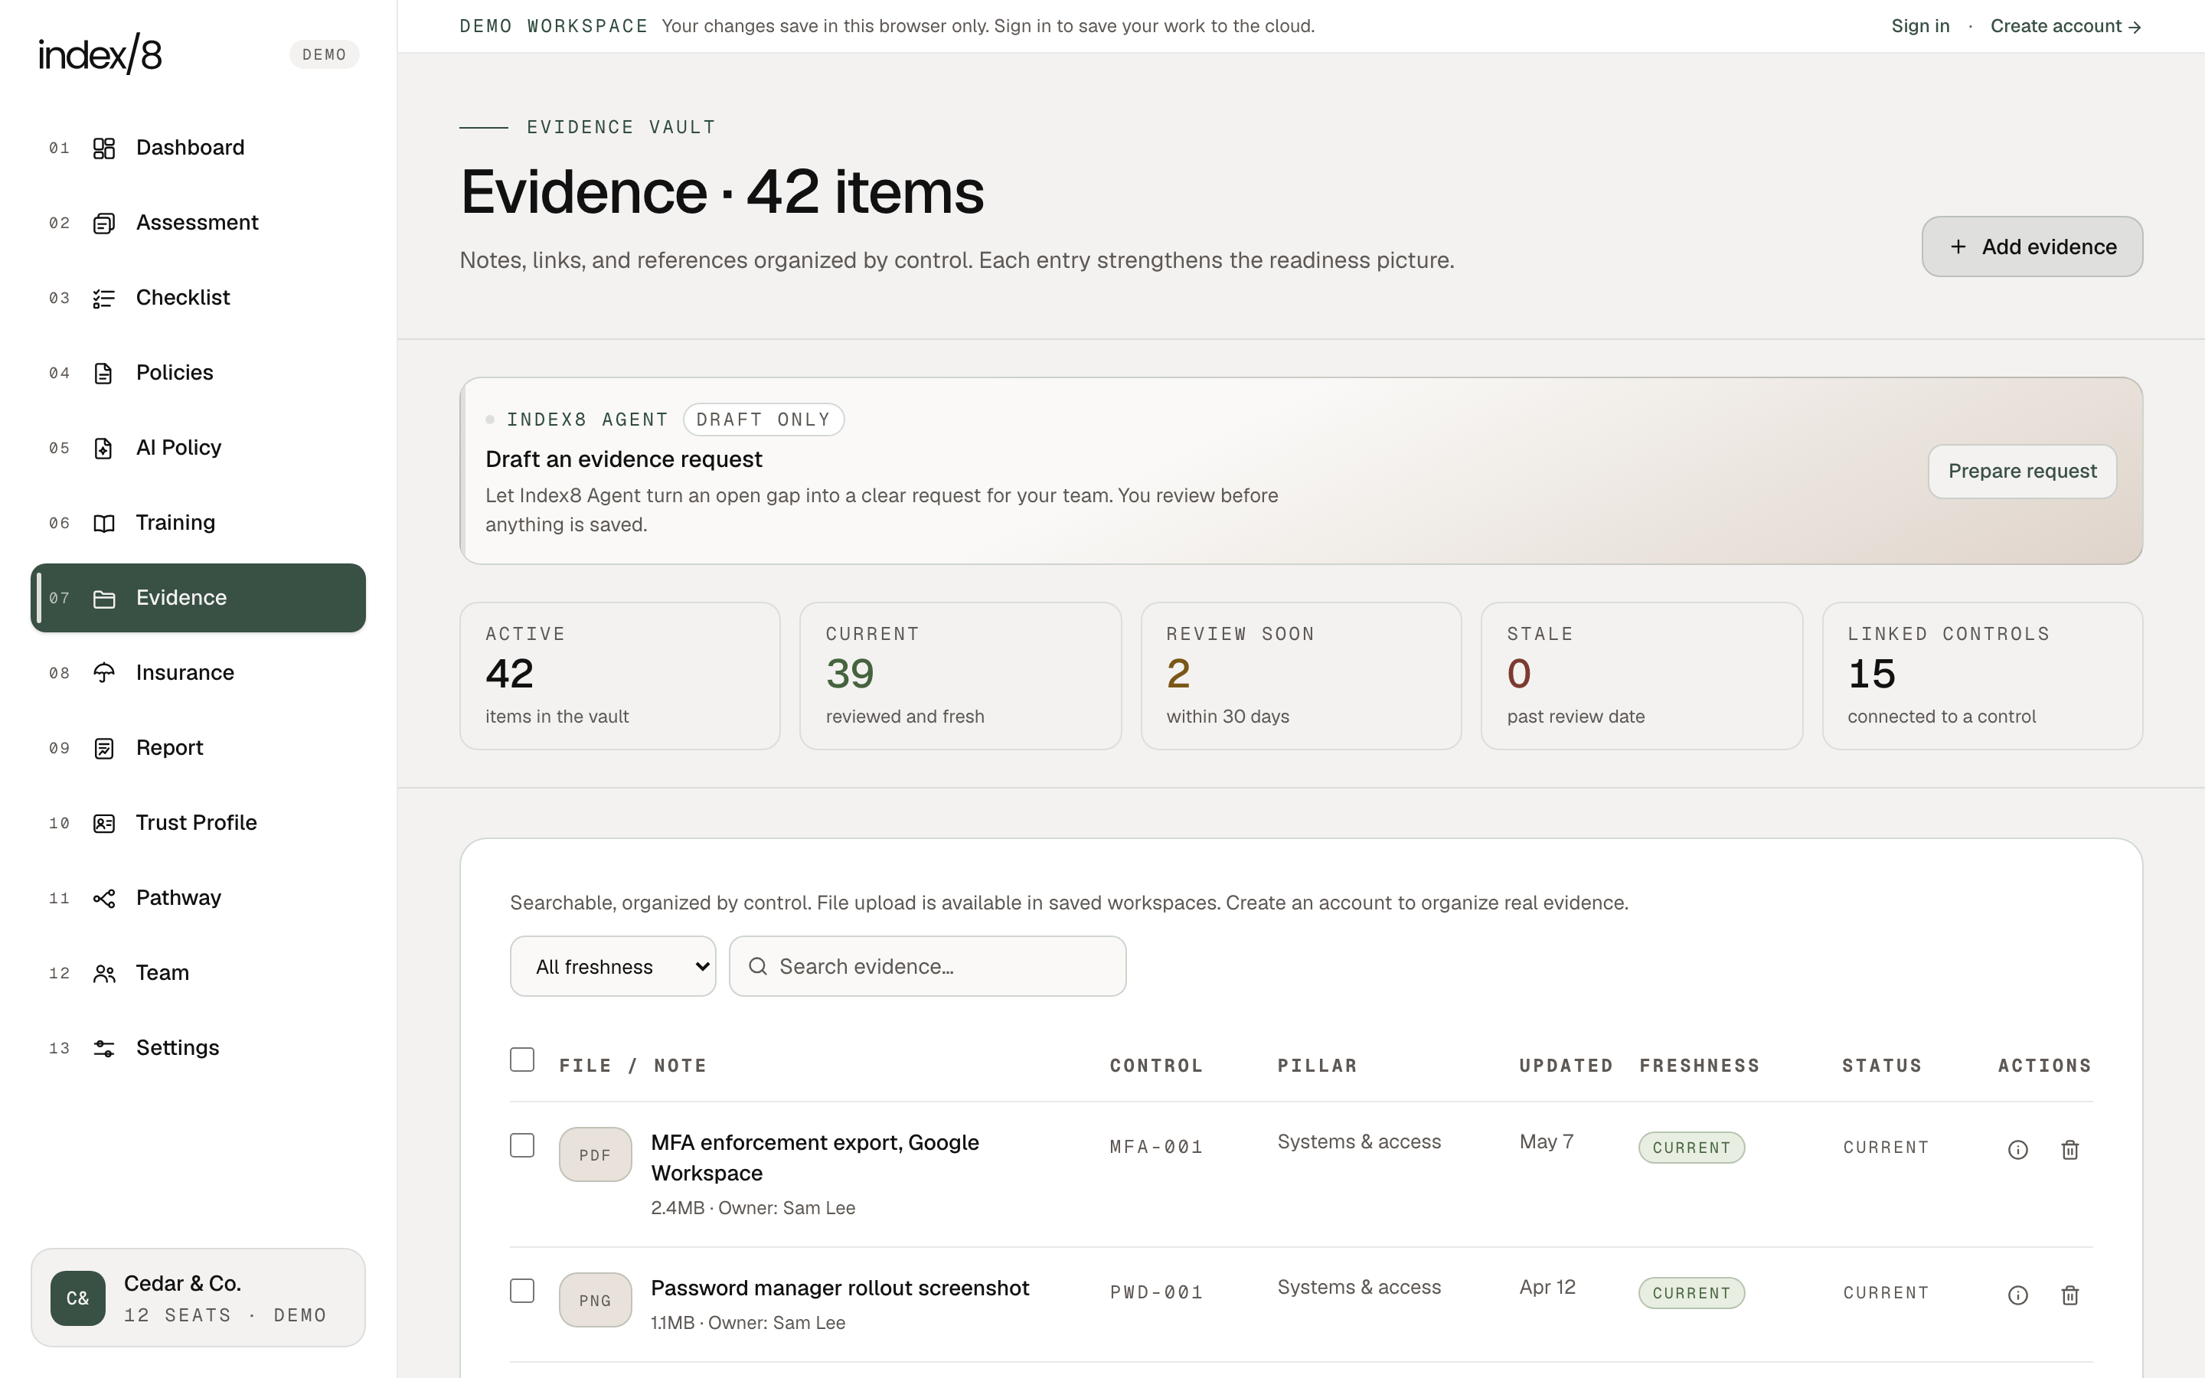Check the MFA enforcement export row checkbox
The image size is (2205, 1378).
click(x=522, y=1145)
